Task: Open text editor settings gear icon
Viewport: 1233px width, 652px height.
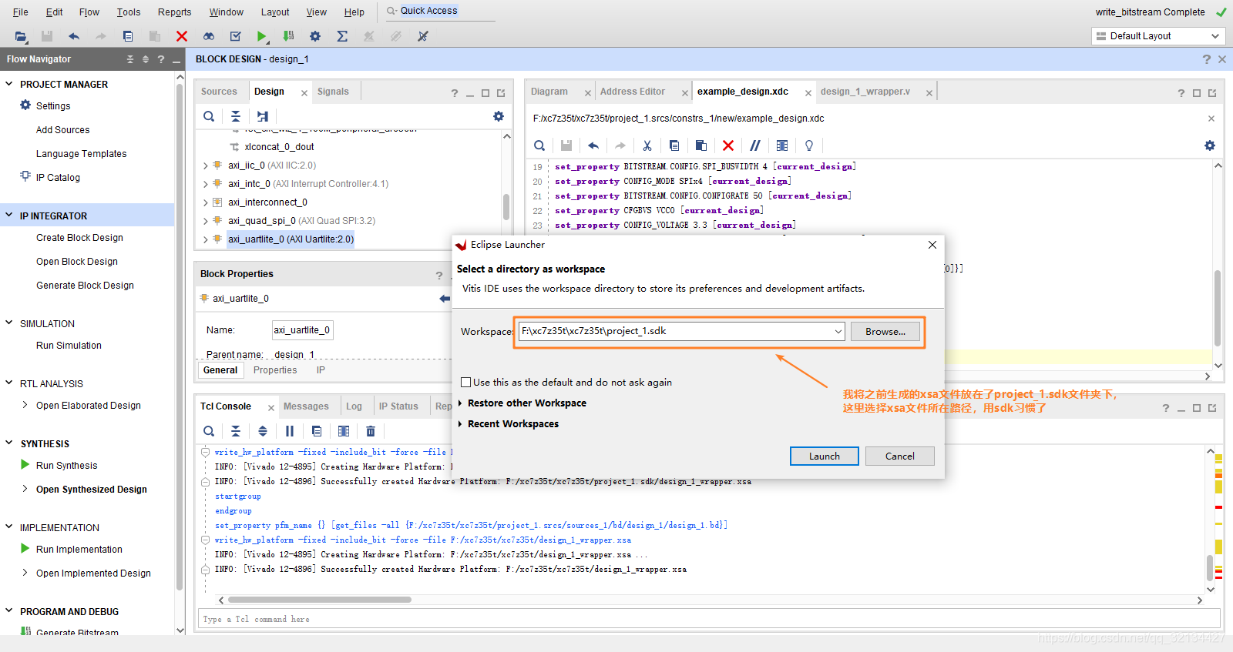Action: (1210, 145)
